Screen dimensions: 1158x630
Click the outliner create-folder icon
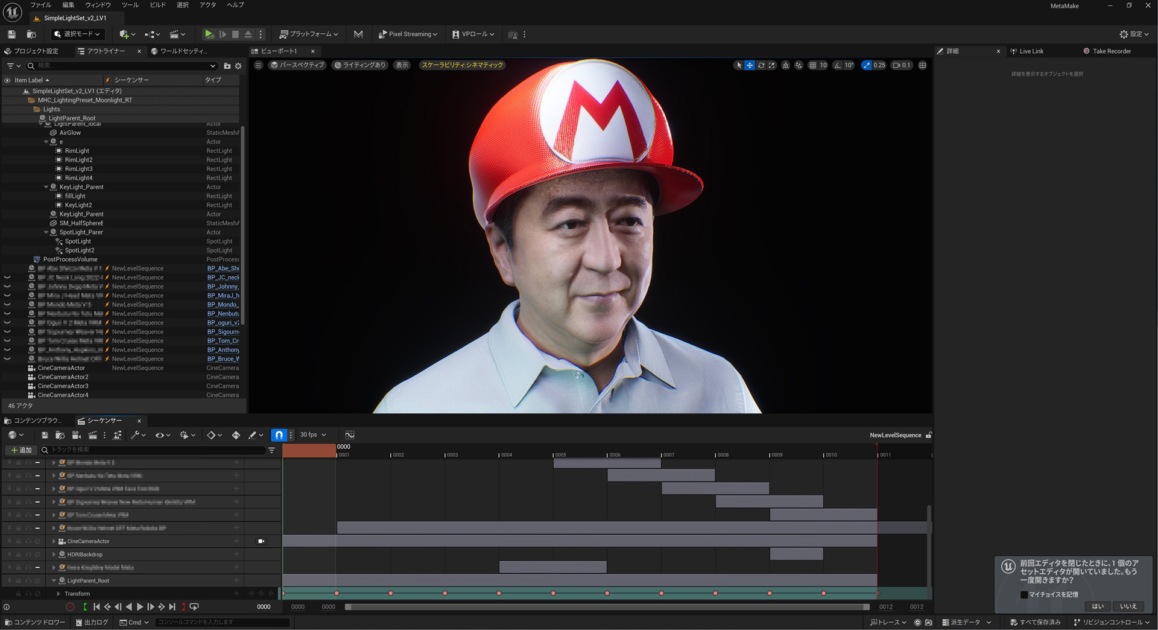click(227, 66)
